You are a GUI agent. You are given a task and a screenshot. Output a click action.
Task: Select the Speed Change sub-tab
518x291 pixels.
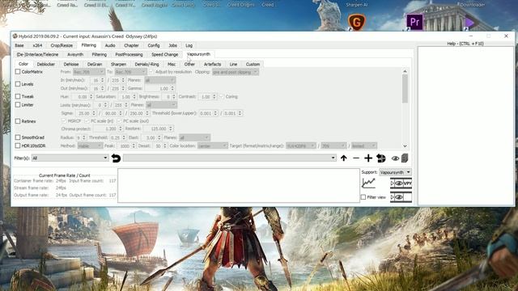coord(164,54)
